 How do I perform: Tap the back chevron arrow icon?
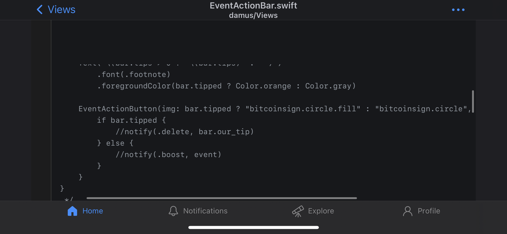pos(40,10)
